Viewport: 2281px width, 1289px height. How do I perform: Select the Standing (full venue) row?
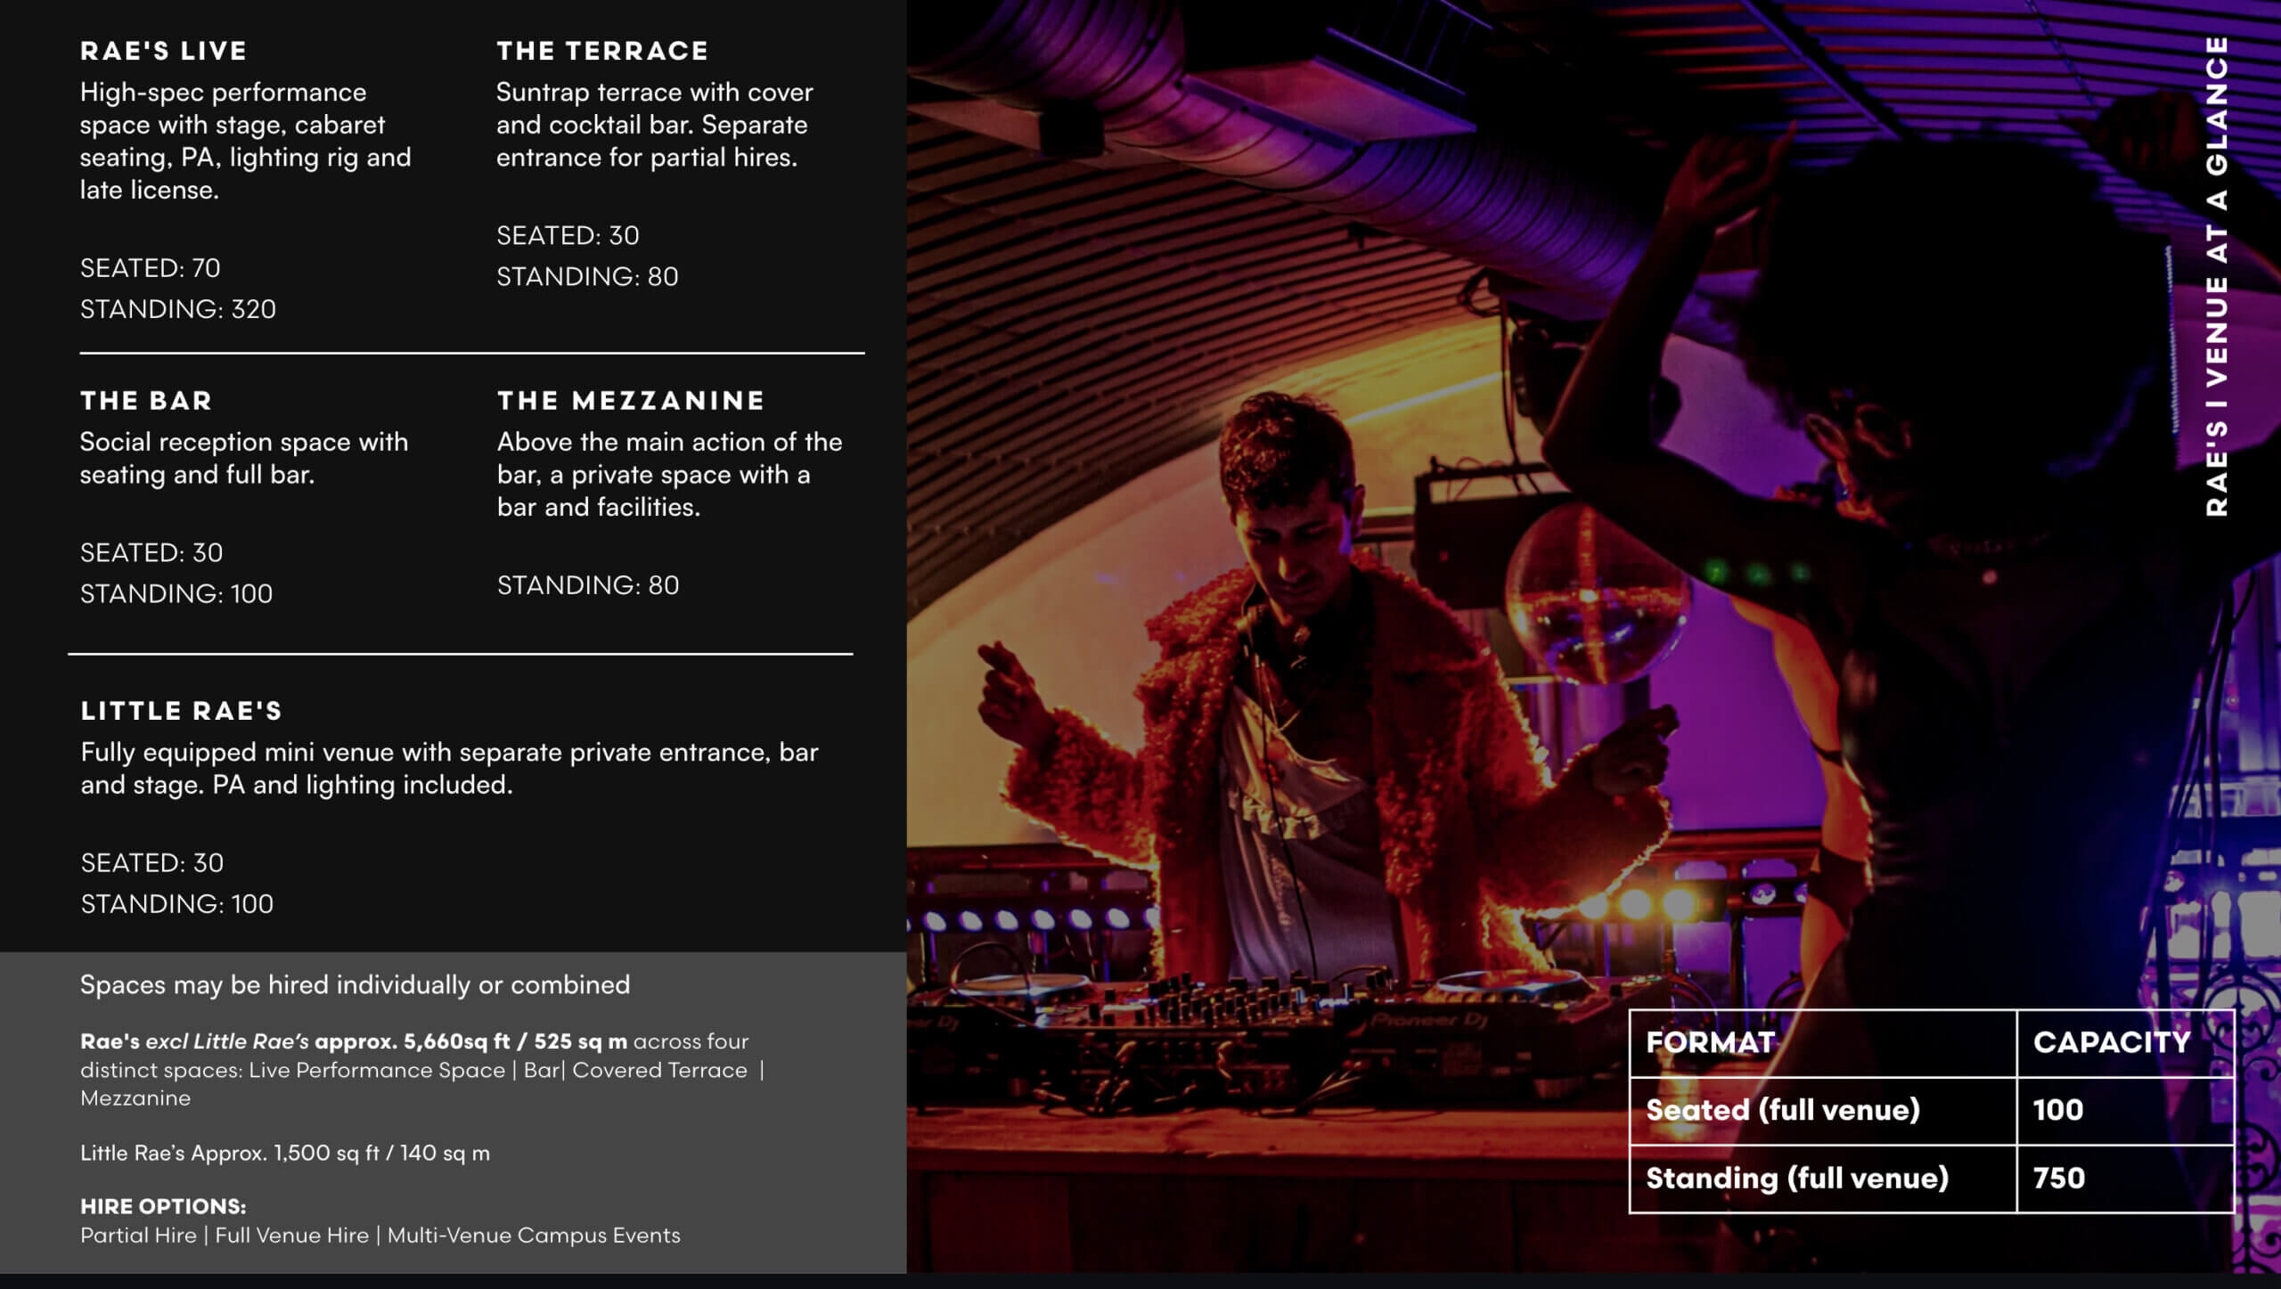click(1932, 1179)
